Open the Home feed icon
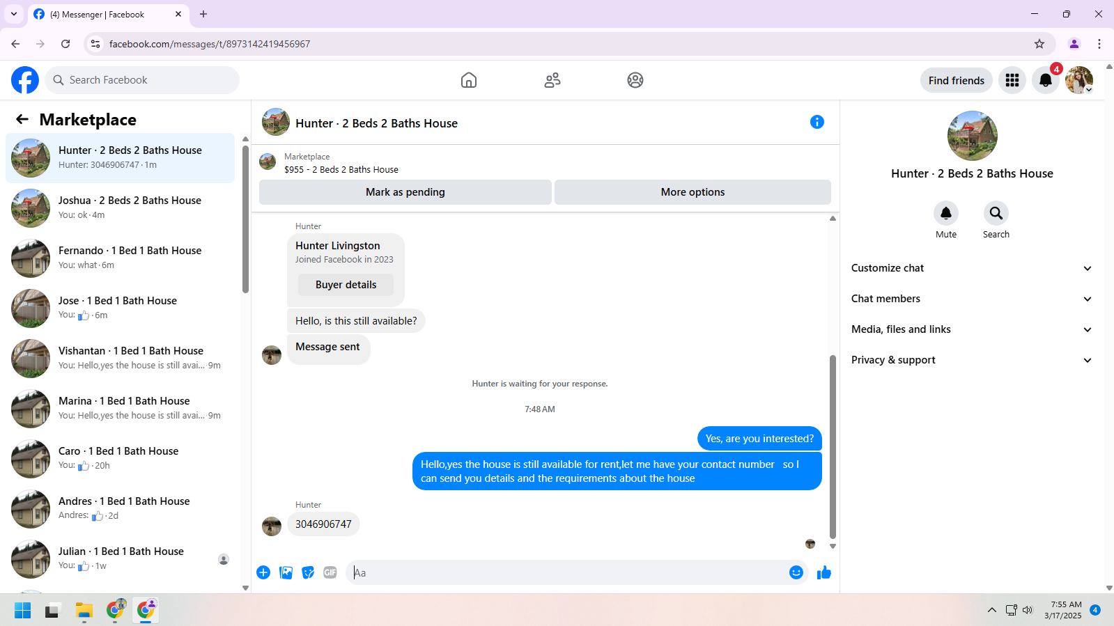The height and width of the screenshot is (626, 1114). [x=469, y=80]
